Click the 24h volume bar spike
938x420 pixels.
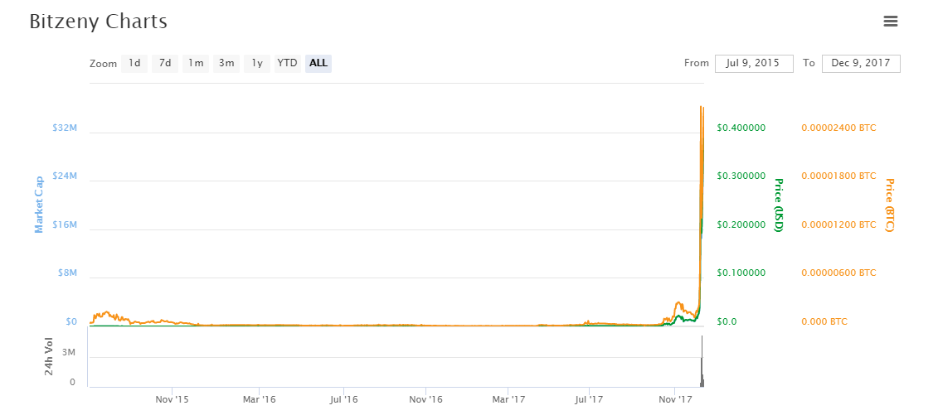tap(702, 364)
